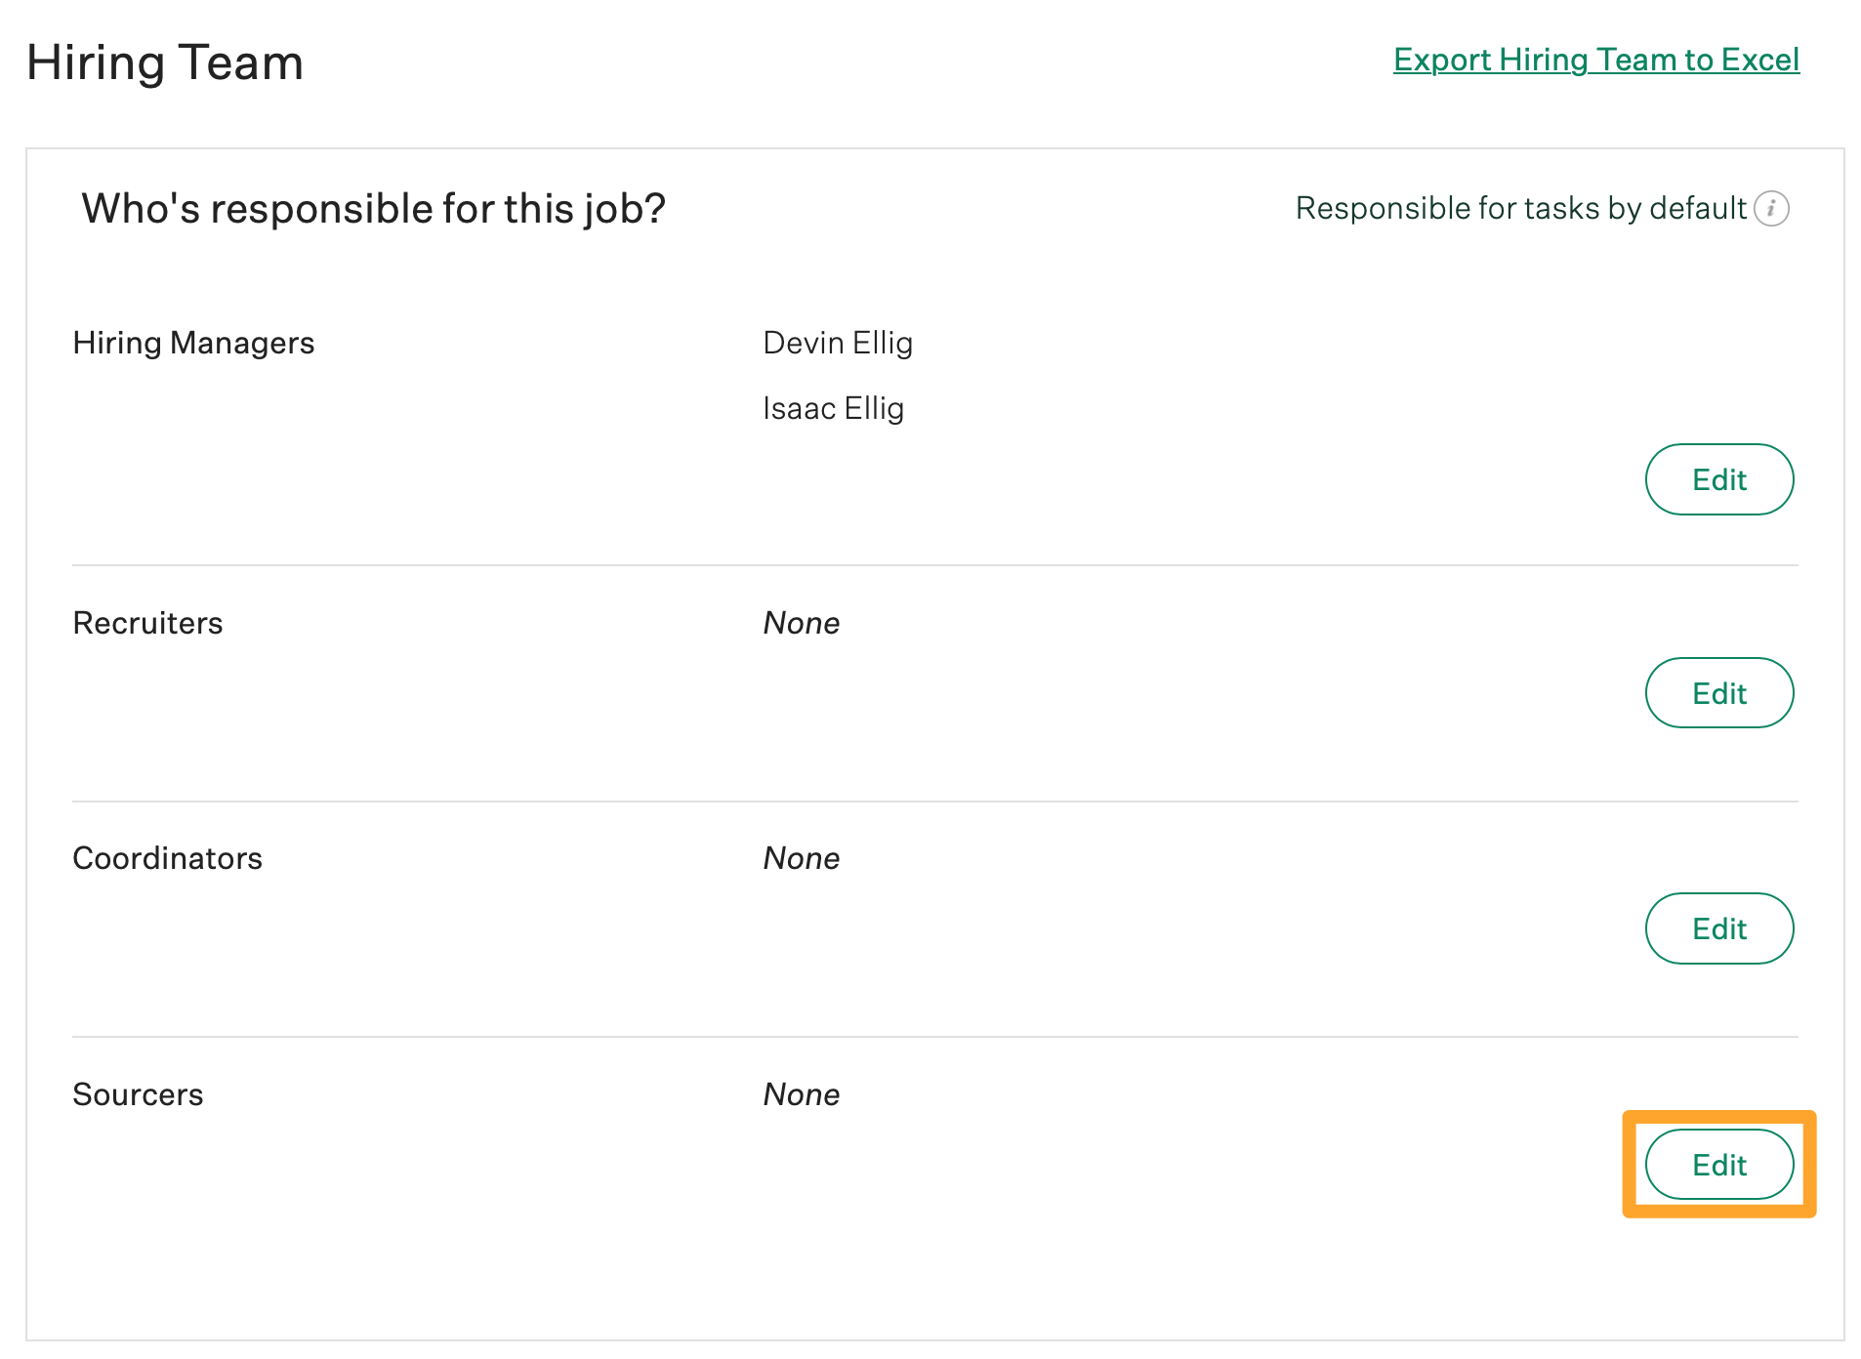Click hiring manager name Isaac Ellig
The image size is (1861, 1359).
tap(833, 408)
